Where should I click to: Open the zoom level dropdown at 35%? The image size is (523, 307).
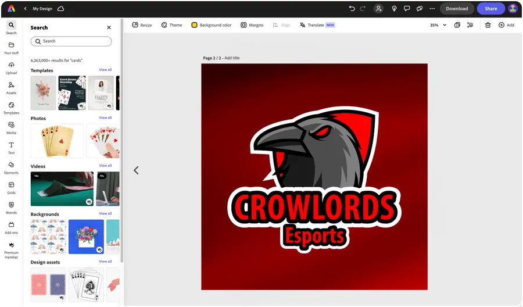(x=438, y=25)
